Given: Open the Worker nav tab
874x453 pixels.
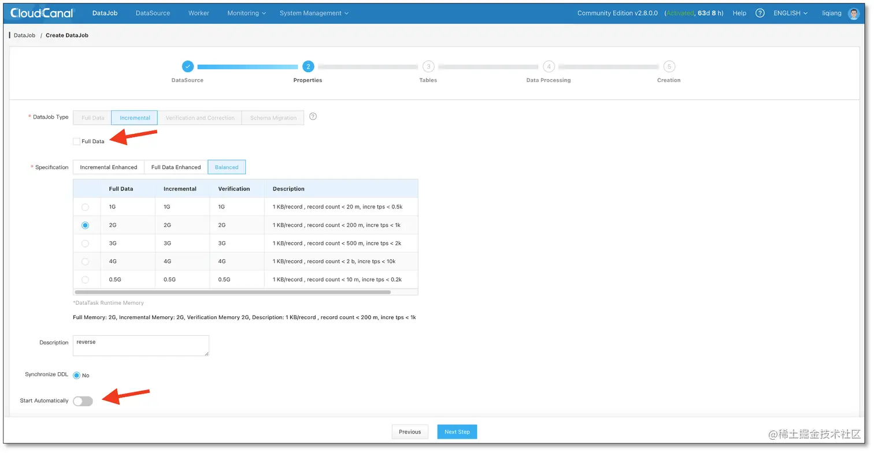Looking at the screenshot, I should click(x=199, y=13).
